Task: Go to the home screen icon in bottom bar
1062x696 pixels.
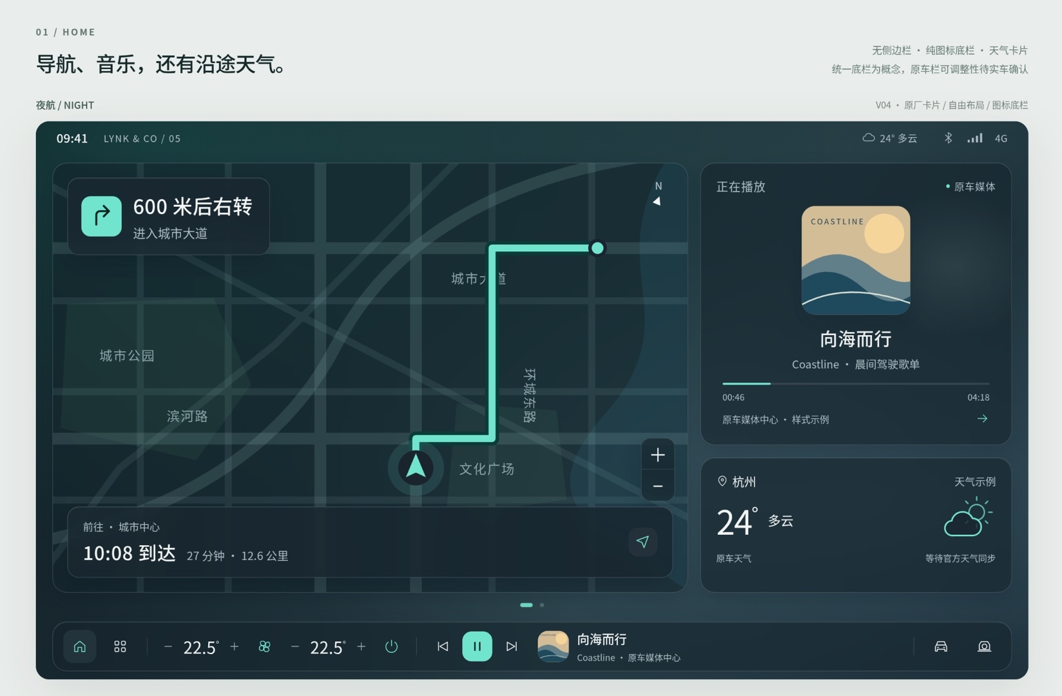Action: coord(80,646)
